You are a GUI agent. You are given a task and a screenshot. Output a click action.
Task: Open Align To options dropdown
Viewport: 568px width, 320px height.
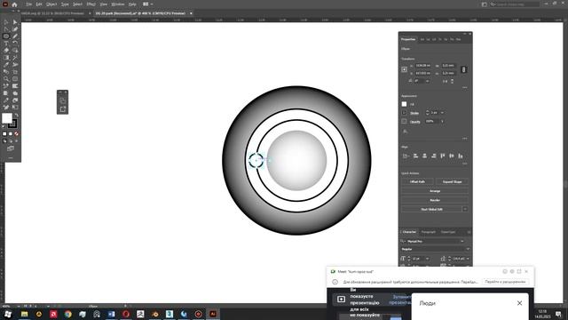(x=406, y=156)
